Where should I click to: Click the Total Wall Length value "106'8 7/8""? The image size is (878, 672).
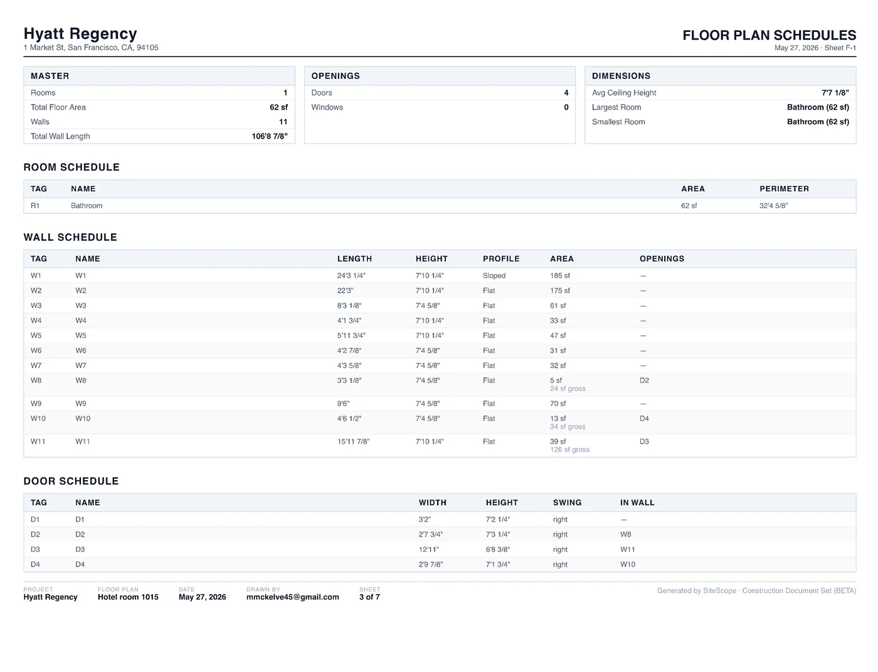click(270, 136)
